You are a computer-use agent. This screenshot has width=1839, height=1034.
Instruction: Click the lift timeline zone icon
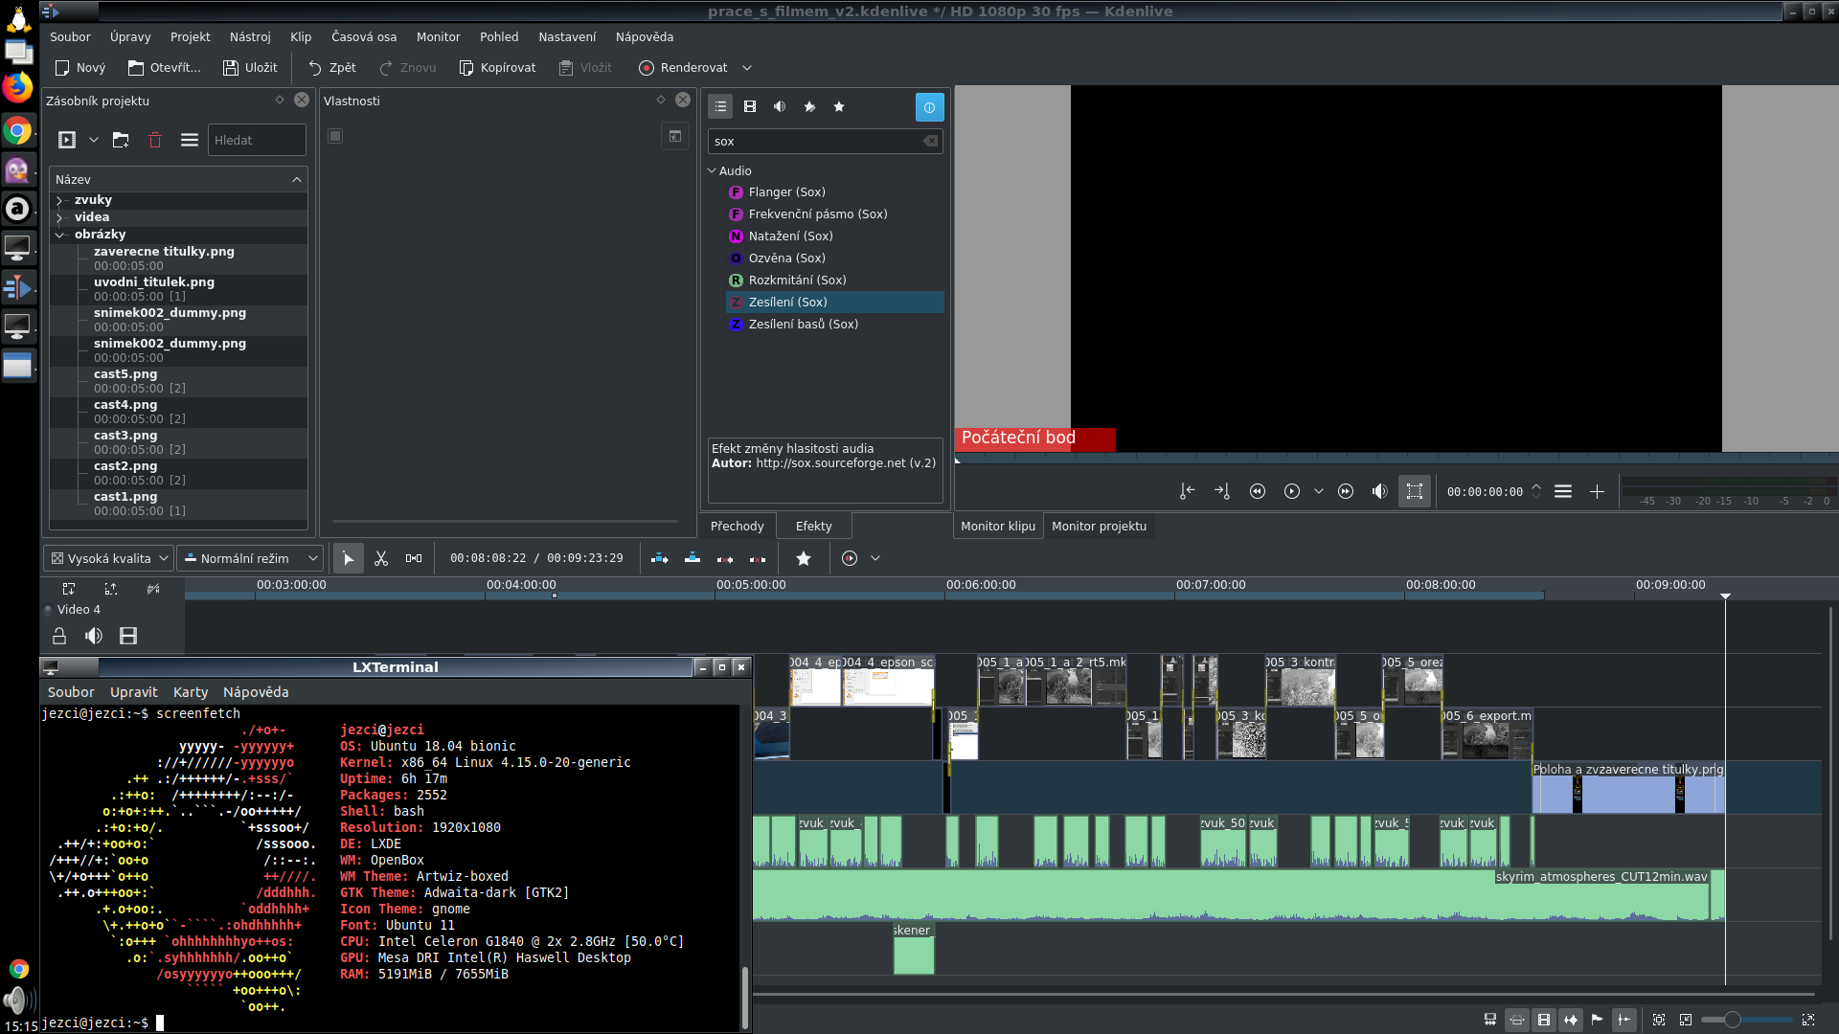[x=758, y=558]
